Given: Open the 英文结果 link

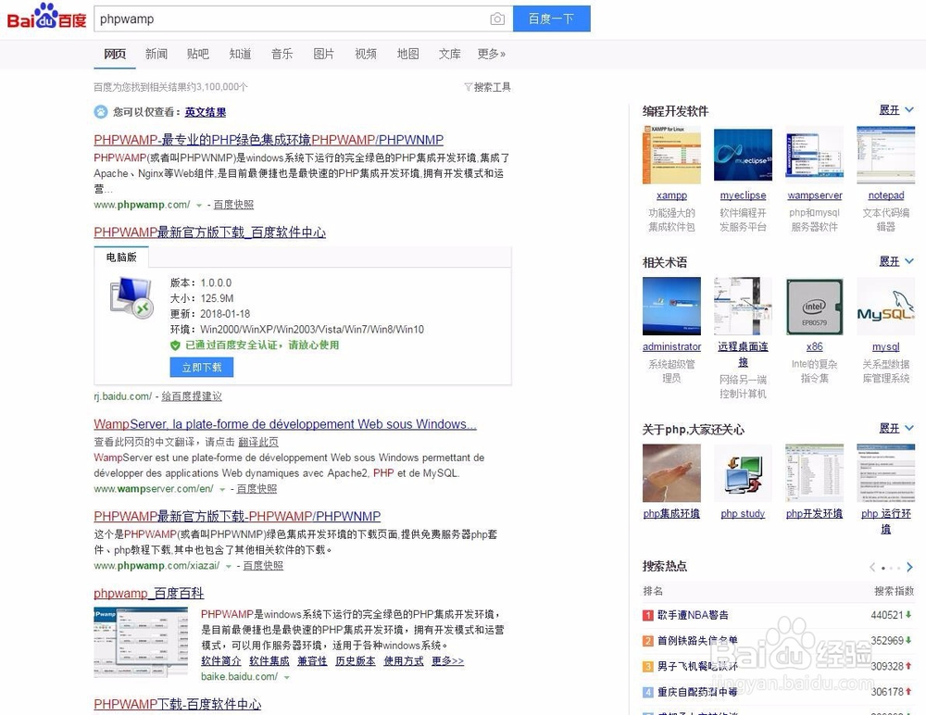Looking at the screenshot, I should tap(205, 112).
